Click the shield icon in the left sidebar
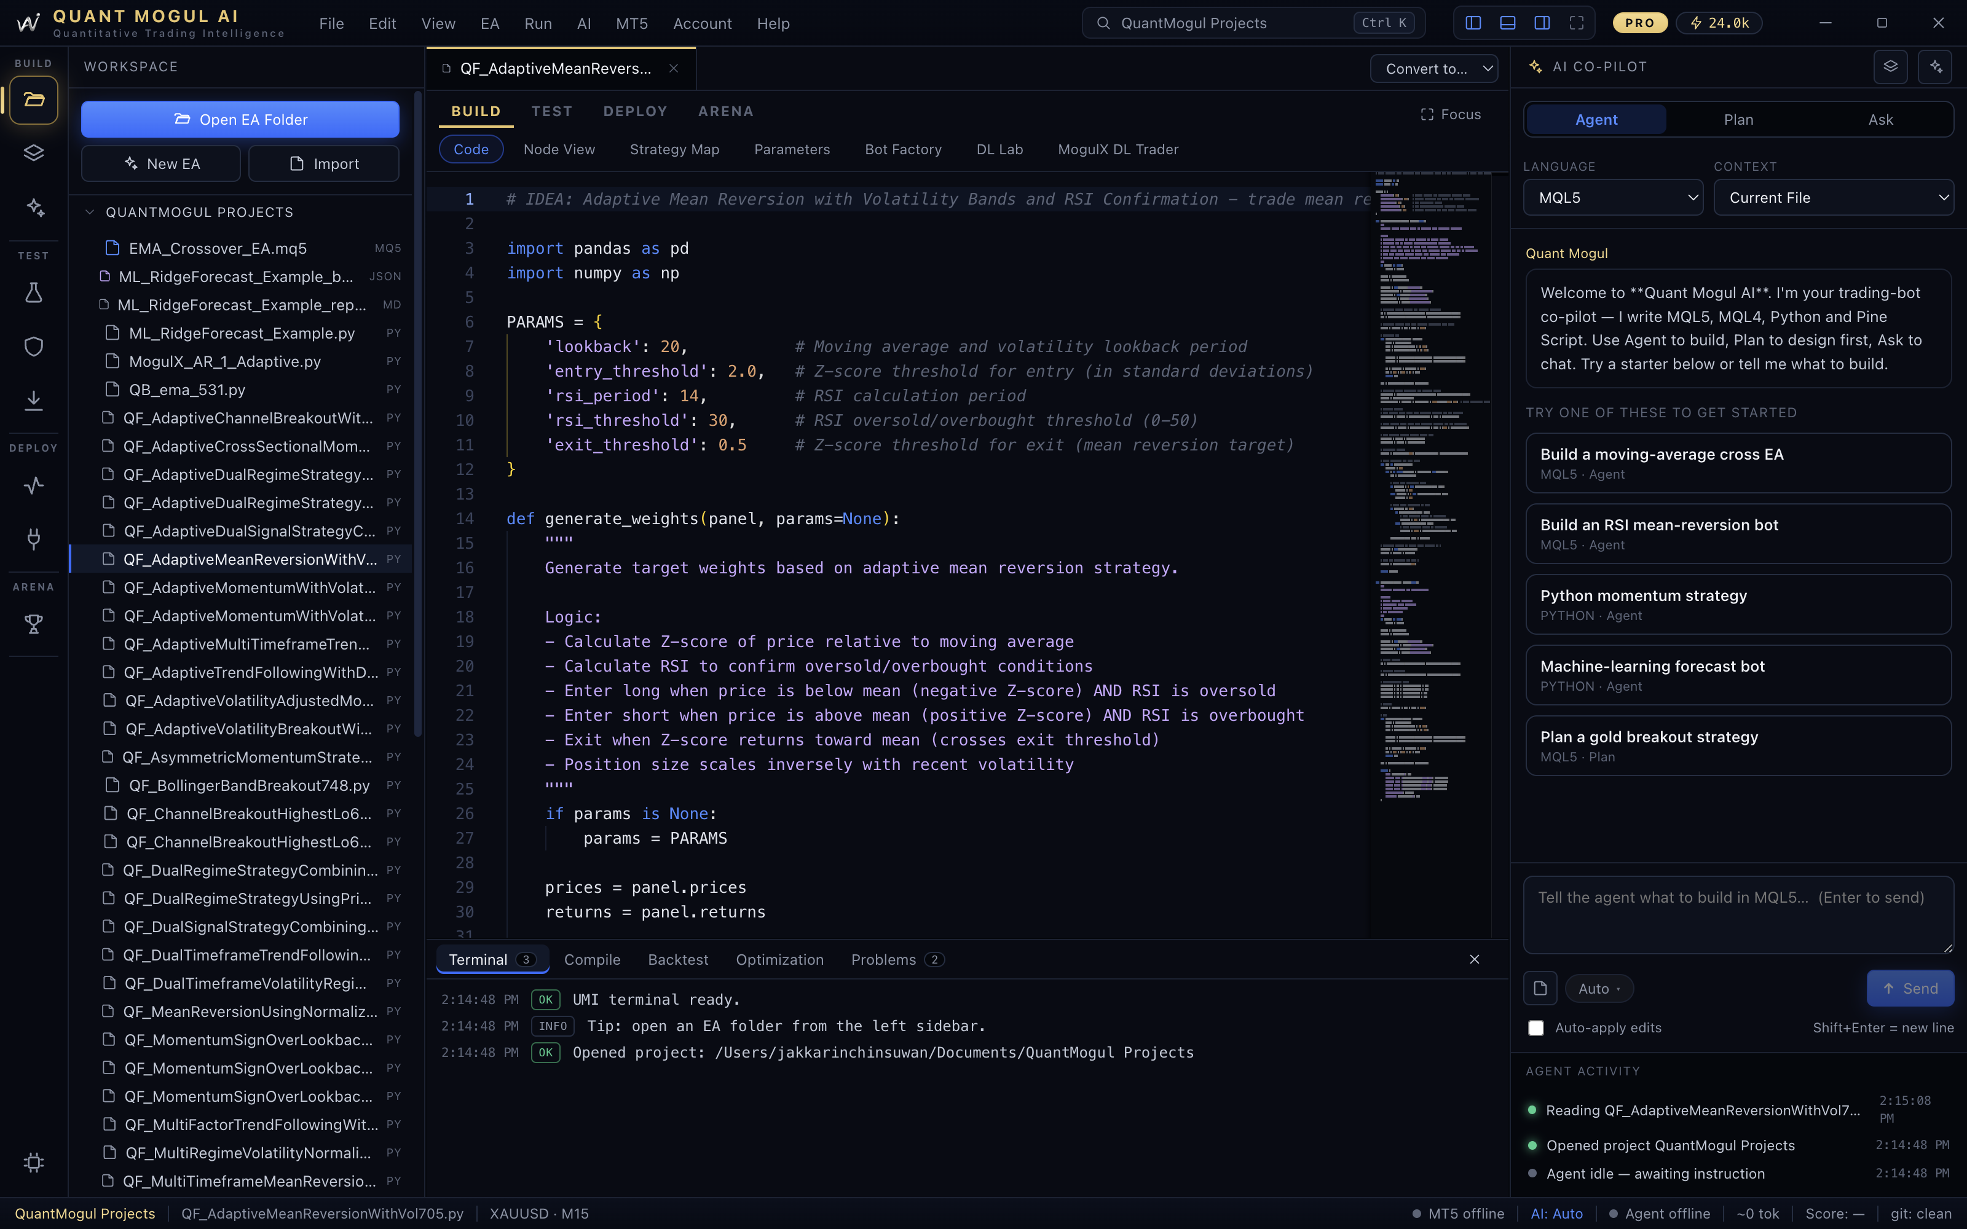The image size is (1967, 1229). coord(33,346)
